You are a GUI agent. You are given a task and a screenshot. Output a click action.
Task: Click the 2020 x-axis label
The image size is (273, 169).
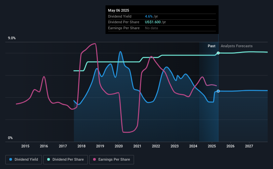tap(119, 146)
